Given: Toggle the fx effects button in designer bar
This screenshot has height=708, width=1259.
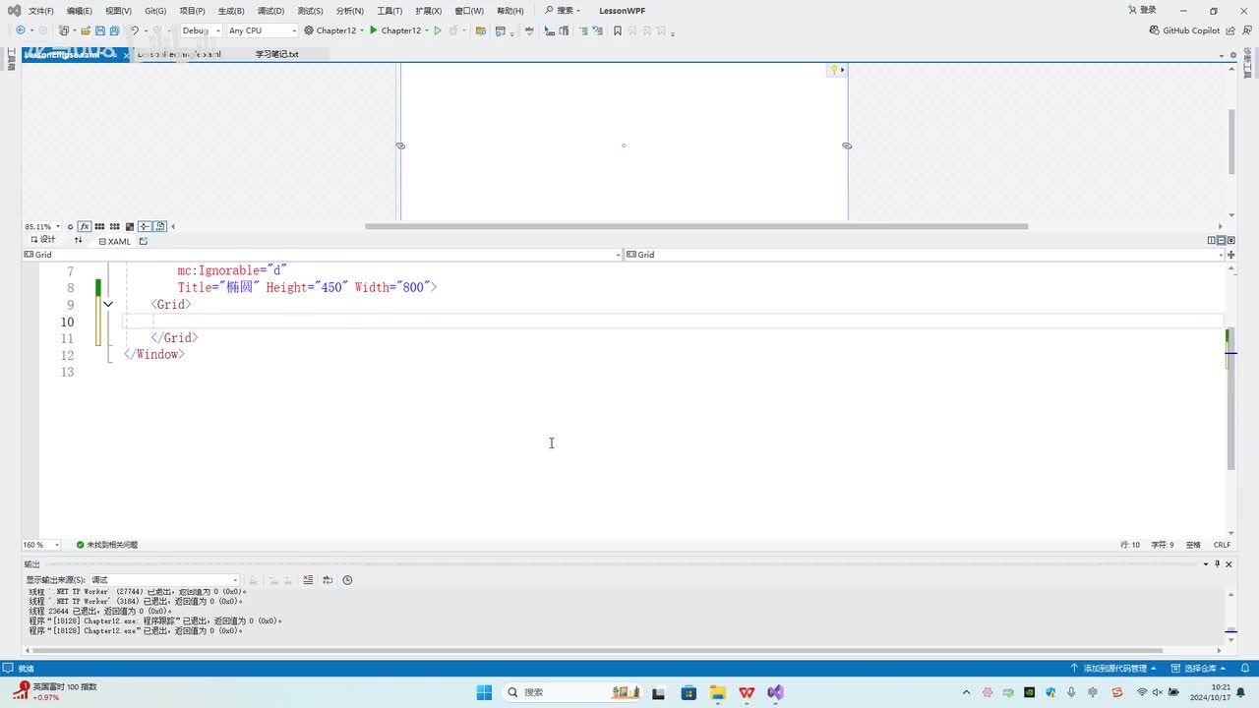Looking at the screenshot, I should coord(85,226).
